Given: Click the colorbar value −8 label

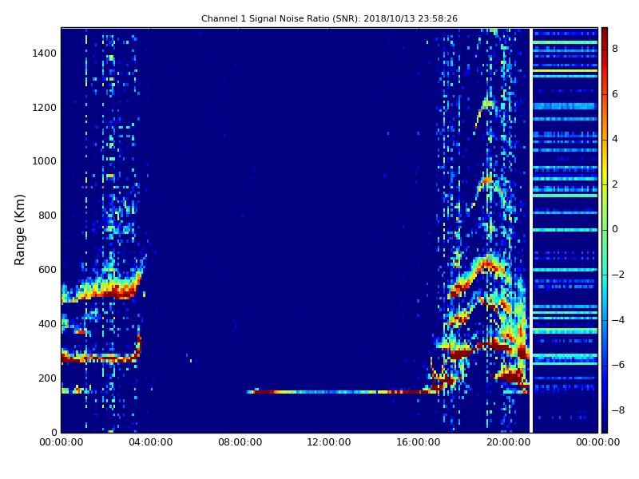Looking at the screenshot, I should click(618, 410).
